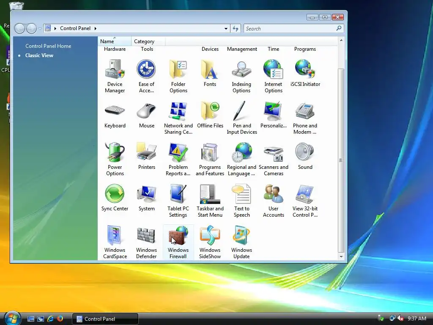Viewport: 433px width, 325px height.
Task: Switch to Control Panel Home view
Action: tap(48, 46)
